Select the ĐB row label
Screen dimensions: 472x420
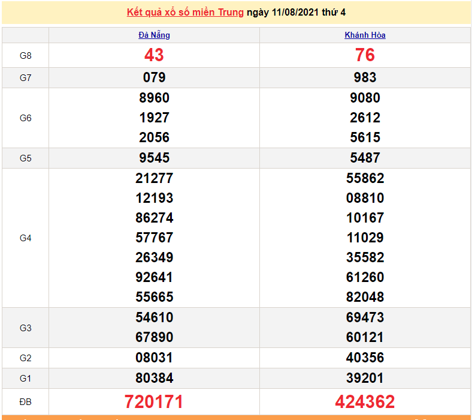click(26, 402)
